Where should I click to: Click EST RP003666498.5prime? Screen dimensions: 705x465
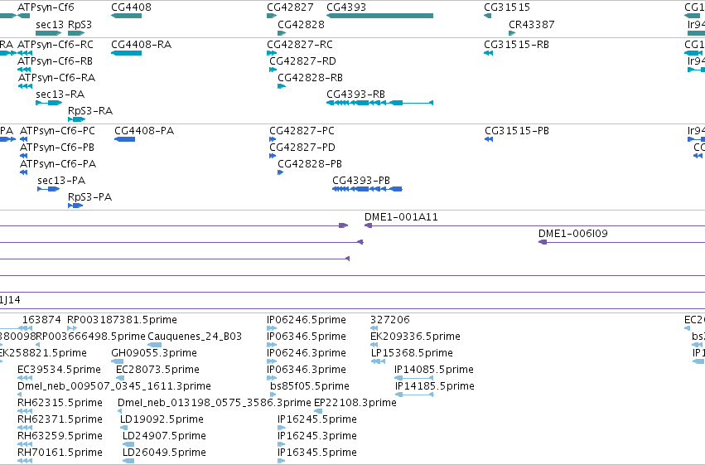coord(90,337)
